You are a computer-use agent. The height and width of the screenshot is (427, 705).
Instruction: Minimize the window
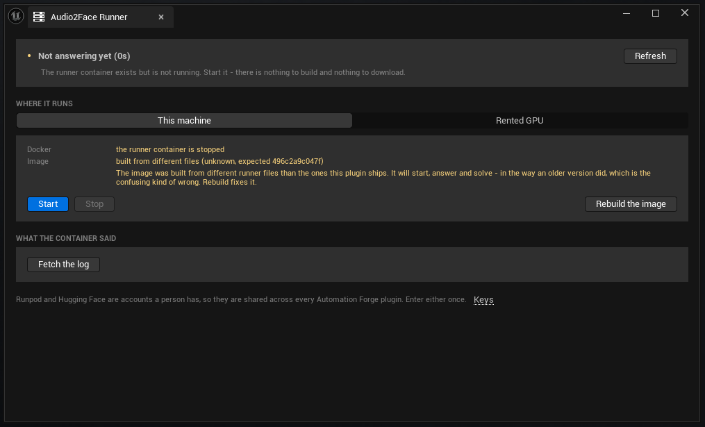coord(627,13)
